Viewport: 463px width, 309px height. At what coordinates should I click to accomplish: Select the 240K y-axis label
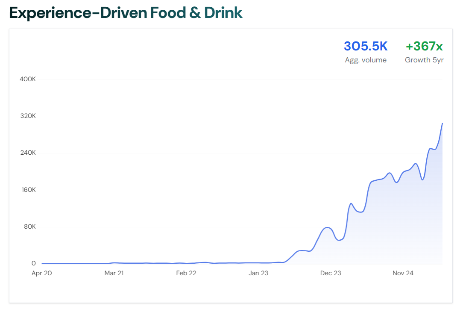click(27, 153)
